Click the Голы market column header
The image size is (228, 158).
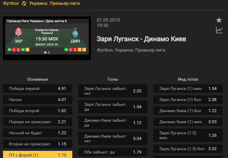click(x=113, y=79)
